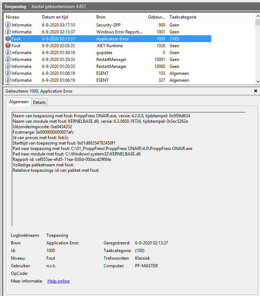Click the event list scrollbar up arrow
Viewport: 260px width, 296px height.
tap(257, 16)
